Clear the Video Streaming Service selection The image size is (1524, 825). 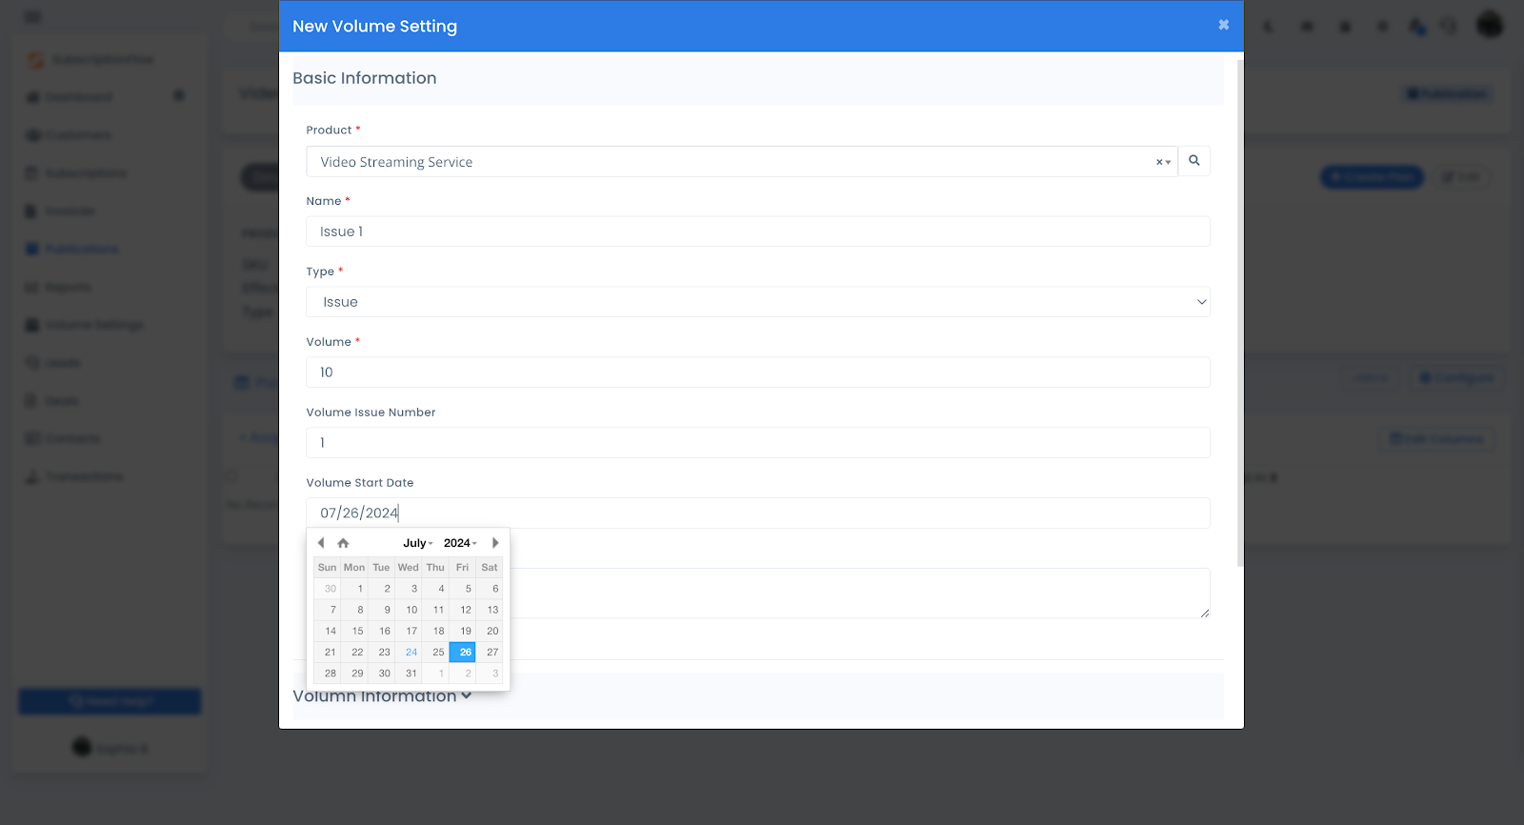tap(1159, 162)
